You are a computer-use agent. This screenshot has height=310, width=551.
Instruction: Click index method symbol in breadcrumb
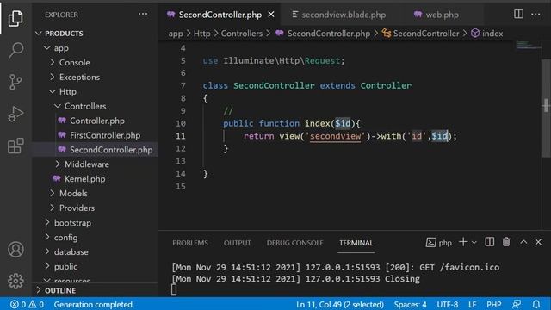[x=487, y=34]
